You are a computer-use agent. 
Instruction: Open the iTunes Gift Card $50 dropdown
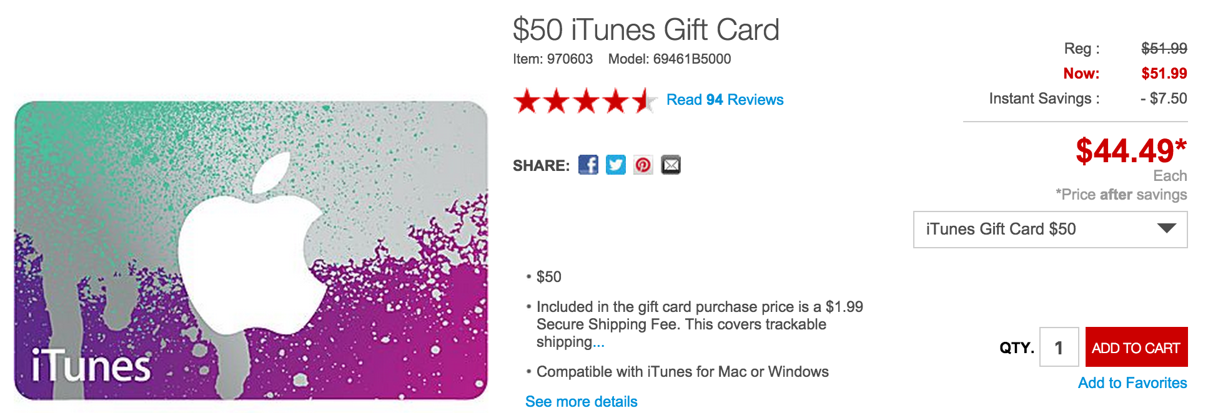tap(1049, 230)
